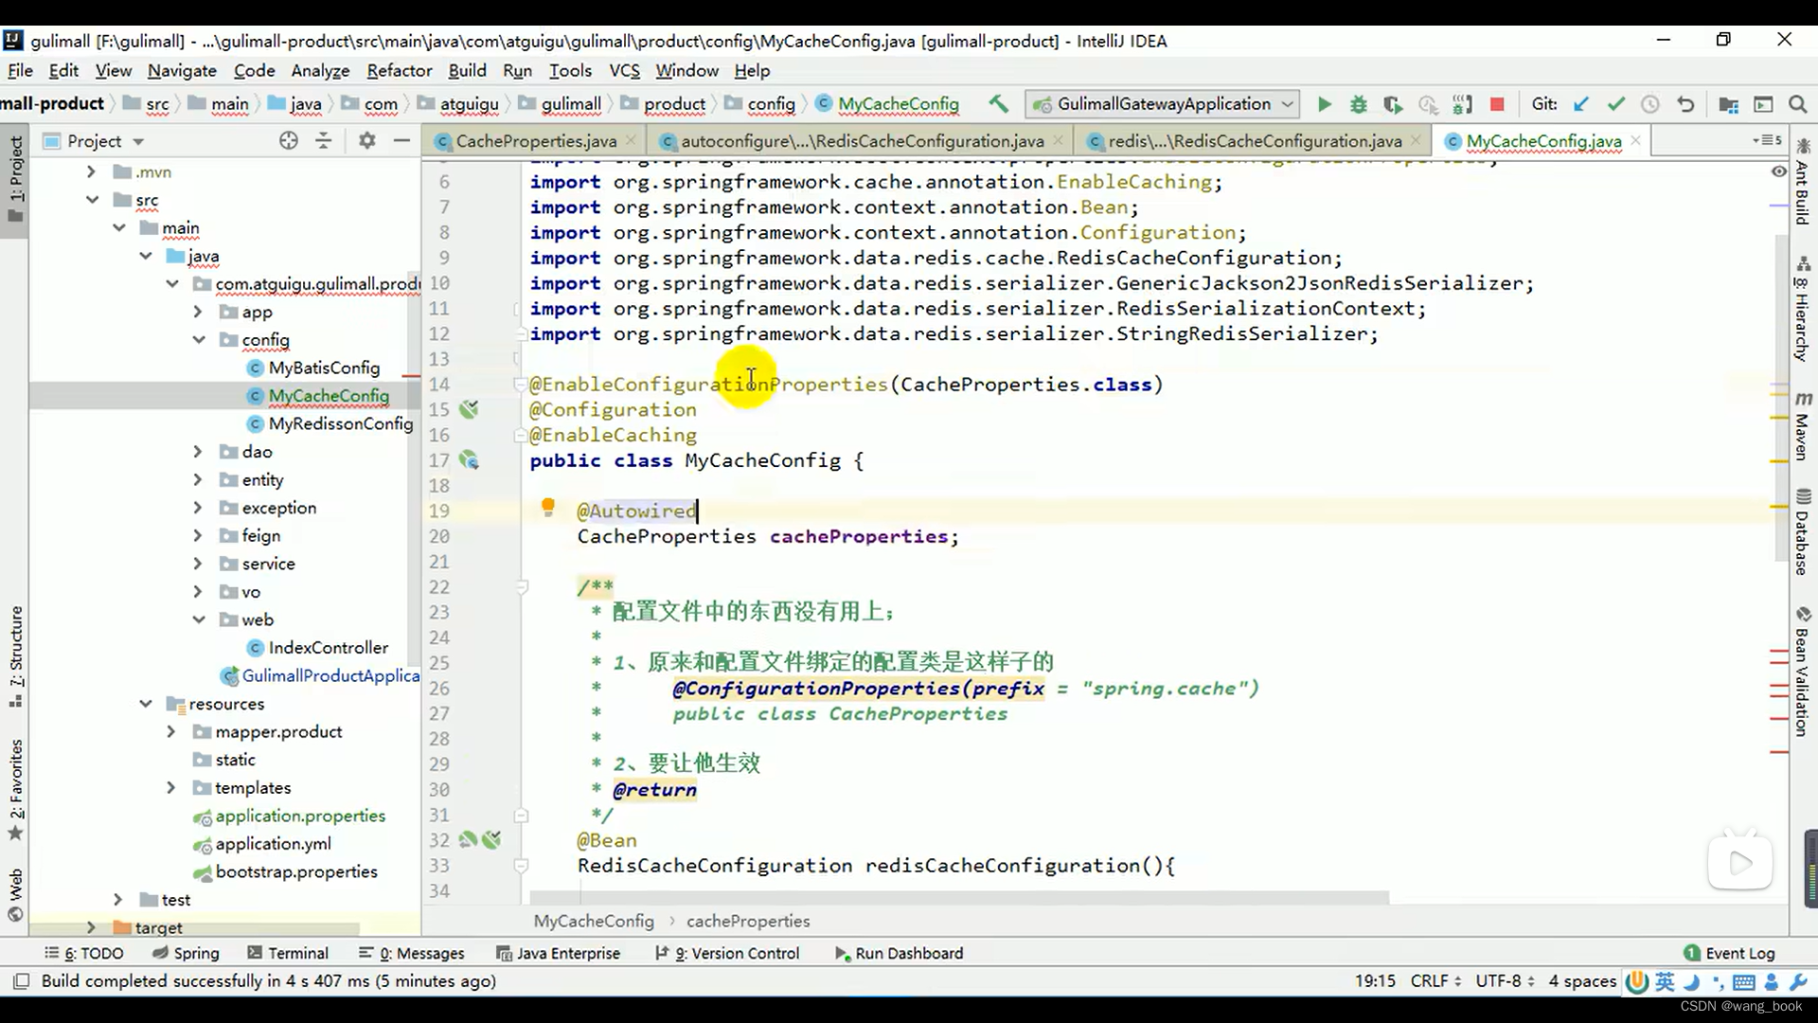Click the vertical editor scrollbar
The image size is (1818, 1023).
pyautogui.click(x=1782, y=398)
